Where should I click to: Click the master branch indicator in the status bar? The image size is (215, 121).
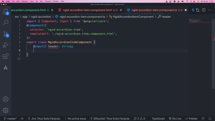[10, 119]
